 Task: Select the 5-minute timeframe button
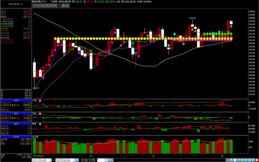(x=38, y=6)
